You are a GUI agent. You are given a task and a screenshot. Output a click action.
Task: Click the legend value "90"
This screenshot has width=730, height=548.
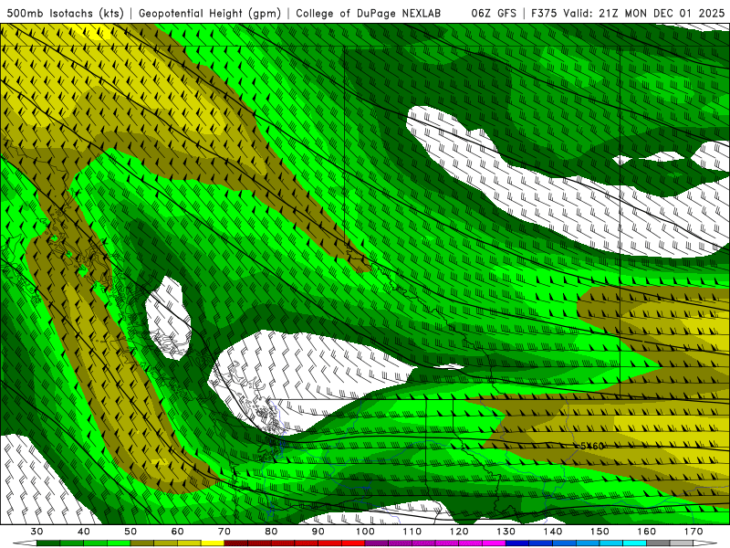click(x=318, y=532)
